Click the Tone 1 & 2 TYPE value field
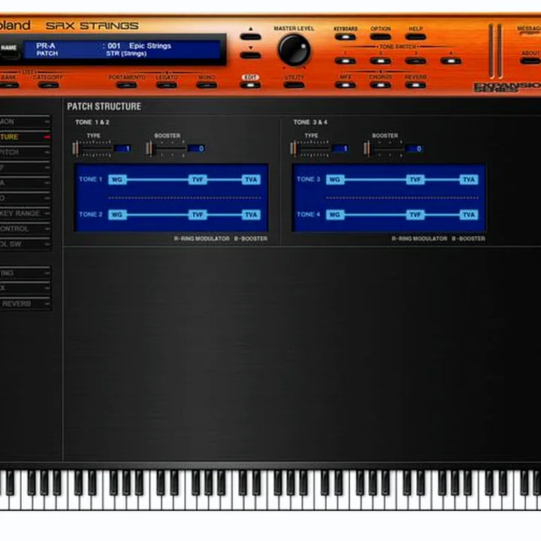The height and width of the screenshot is (541, 541). tap(122, 149)
